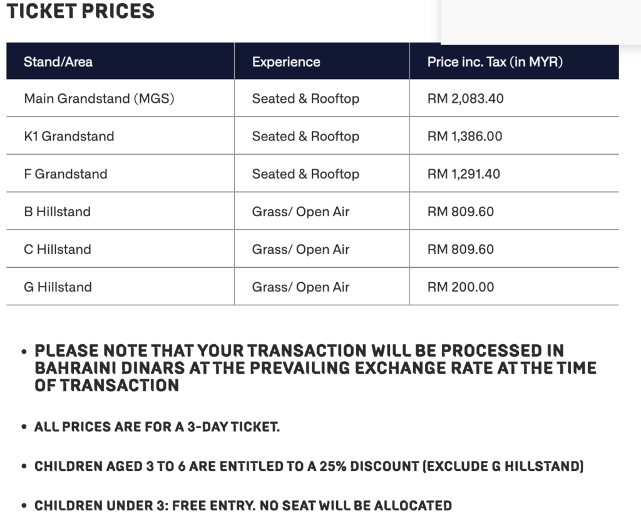Viewport: 641px width, 526px height.
Task: Select the Main Grandstand (MGS) row
Action: point(313,98)
